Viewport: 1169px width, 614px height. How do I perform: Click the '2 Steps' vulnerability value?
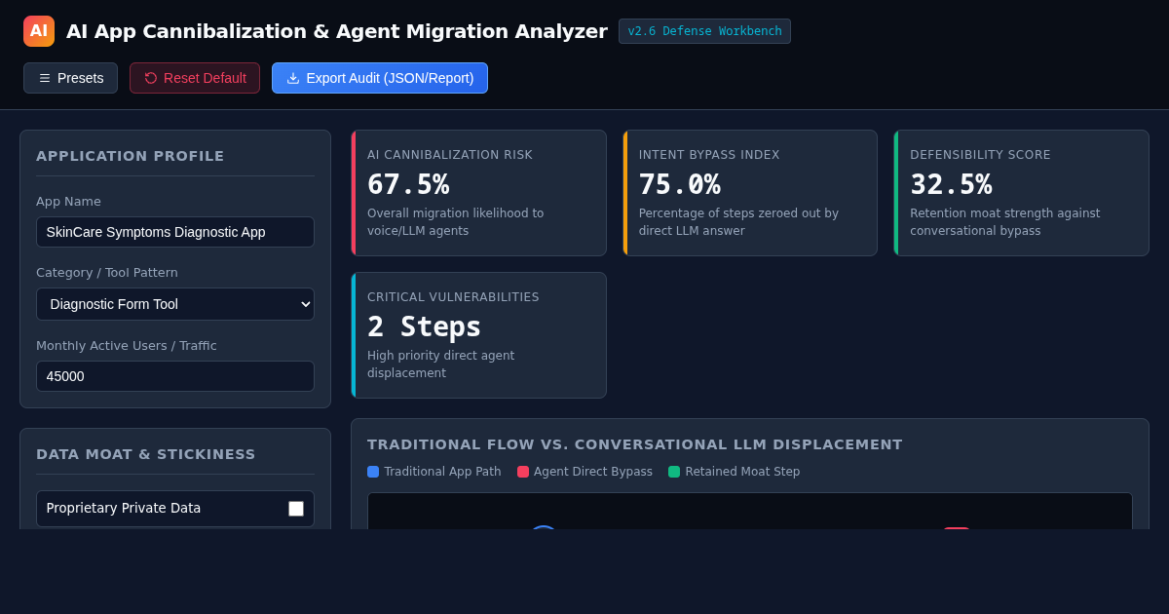[424, 326]
